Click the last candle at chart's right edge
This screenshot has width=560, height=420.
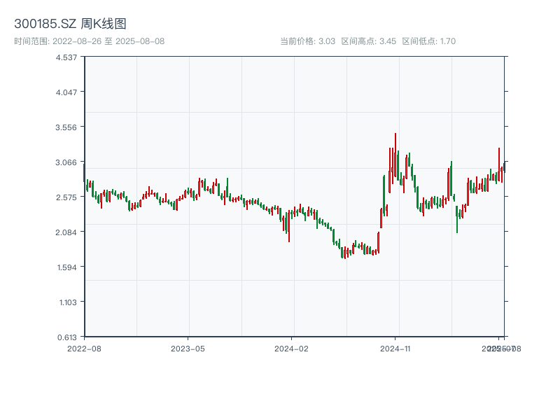504,167
